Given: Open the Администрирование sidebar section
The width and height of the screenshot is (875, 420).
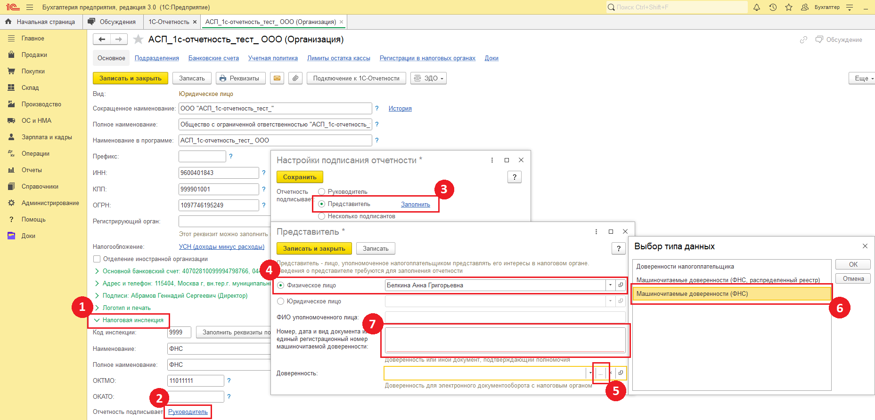Looking at the screenshot, I should point(50,203).
